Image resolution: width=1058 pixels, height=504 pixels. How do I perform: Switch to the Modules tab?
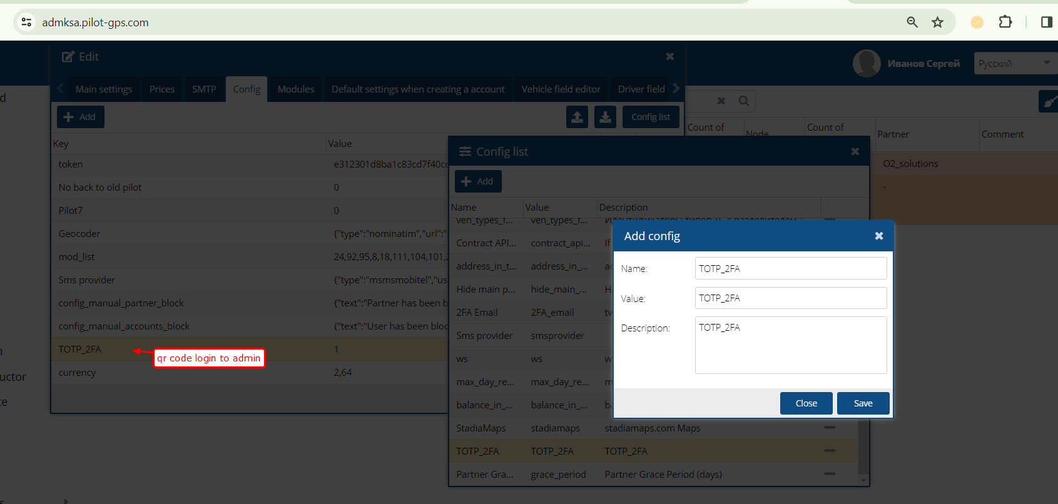[x=295, y=89]
